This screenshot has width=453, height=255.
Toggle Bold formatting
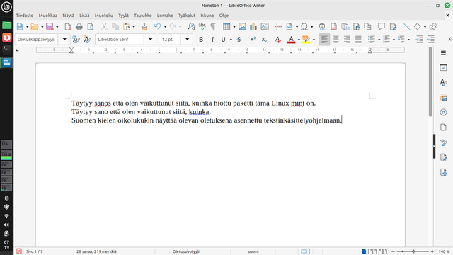coord(201,40)
